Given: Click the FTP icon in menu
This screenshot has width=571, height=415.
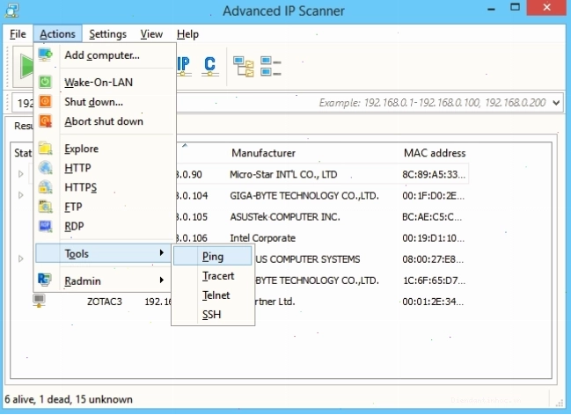Looking at the screenshot, I should tap(46, 207).
